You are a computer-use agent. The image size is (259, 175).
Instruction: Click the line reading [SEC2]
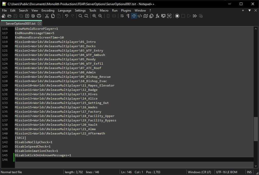tap(21, 138)
